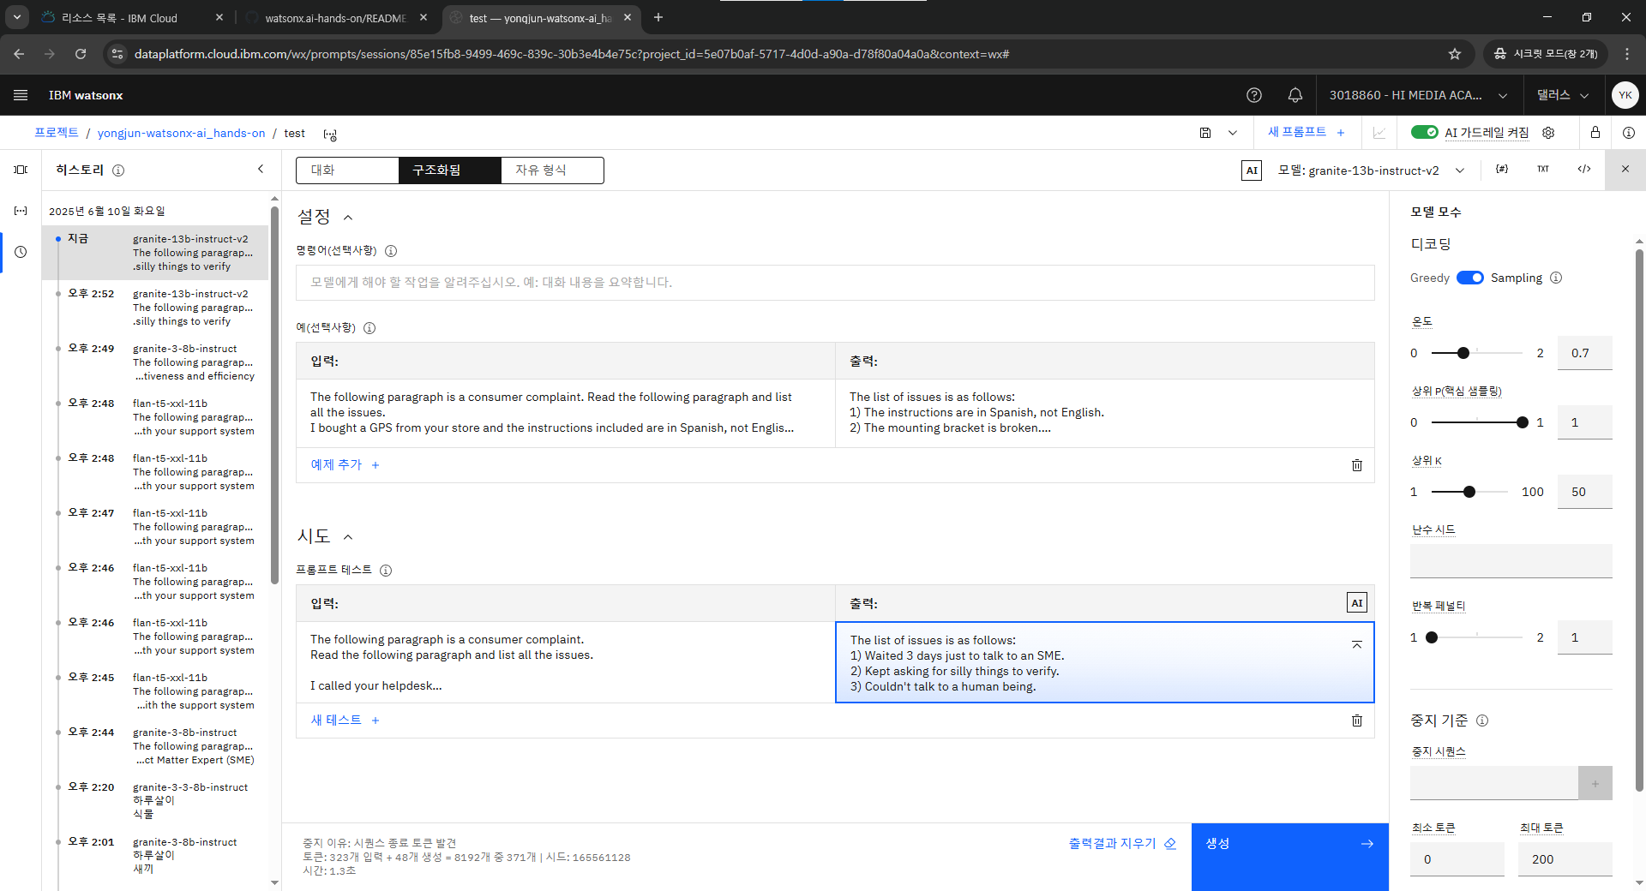Reload the browser page
This screenshot has height=891, width=1646.
pos(81,54)
